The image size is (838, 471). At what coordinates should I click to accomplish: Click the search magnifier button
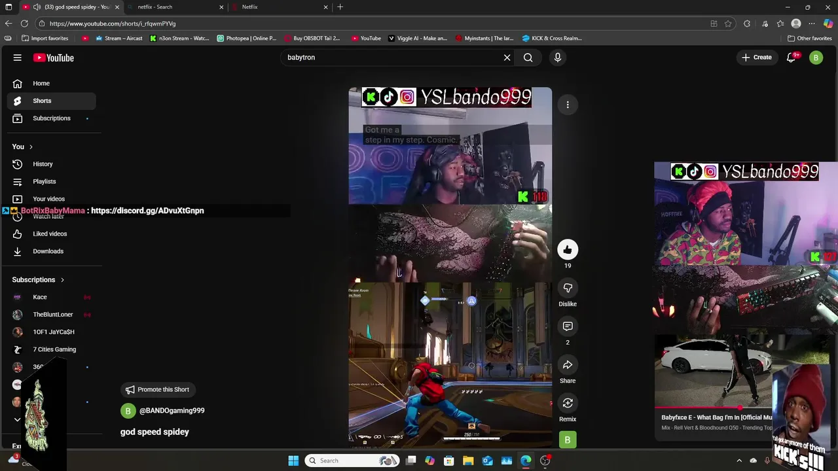[x=528, y=58]
